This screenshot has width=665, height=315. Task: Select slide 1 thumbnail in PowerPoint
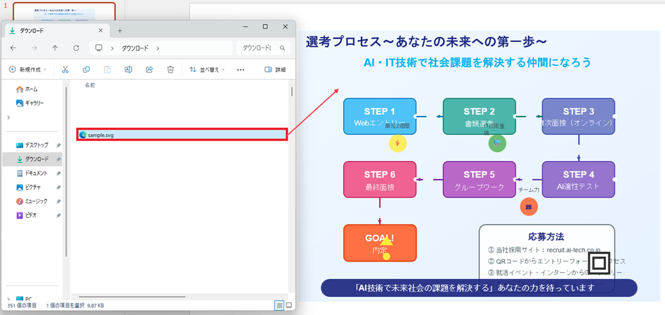coord(64,11)
